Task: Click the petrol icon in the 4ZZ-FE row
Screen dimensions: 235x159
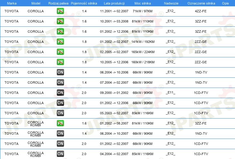Action: point(60,11)
